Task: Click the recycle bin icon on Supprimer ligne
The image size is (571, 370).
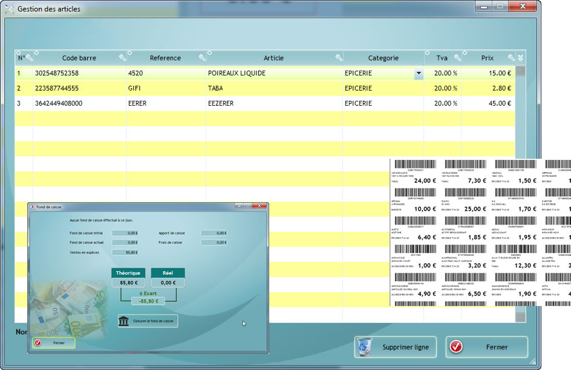Action: tap(365, 347)
